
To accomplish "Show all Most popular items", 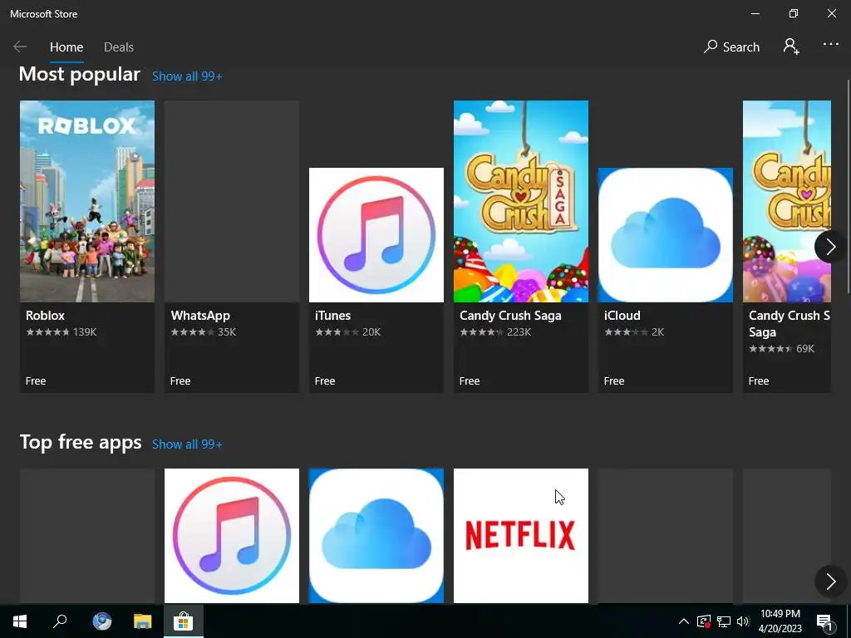I will pos(187,76).
